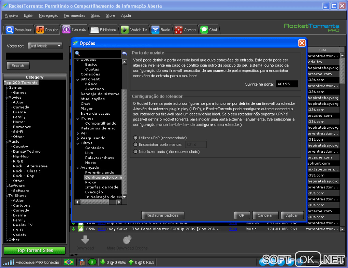Click the green connections counter showing 0
Image resolution: width=348 pixels, height=268 pixels.
point(92,262)
